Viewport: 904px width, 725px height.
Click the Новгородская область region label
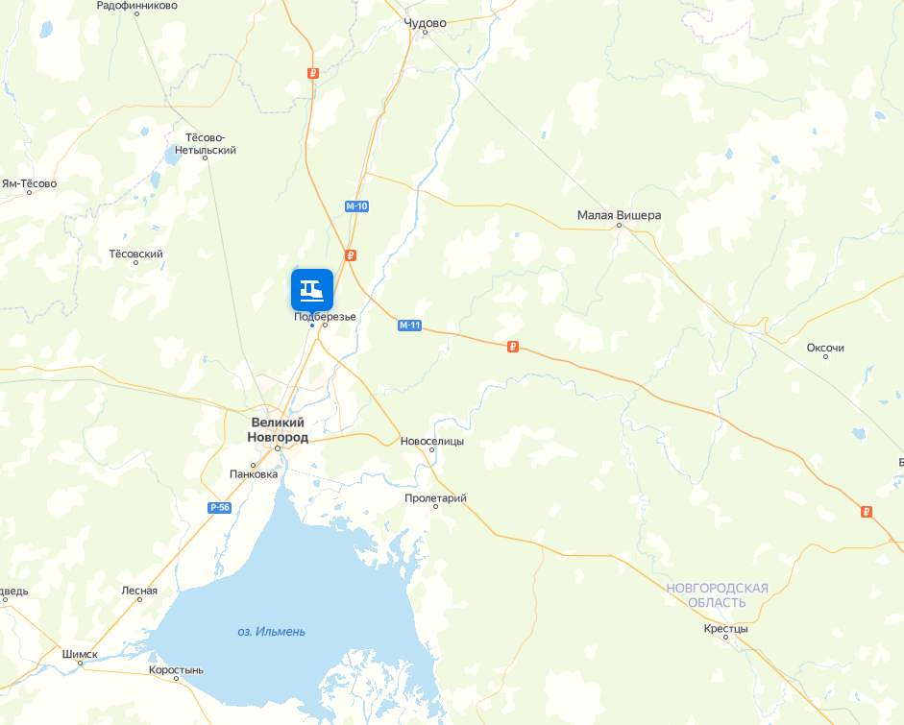tap(718, 595)
